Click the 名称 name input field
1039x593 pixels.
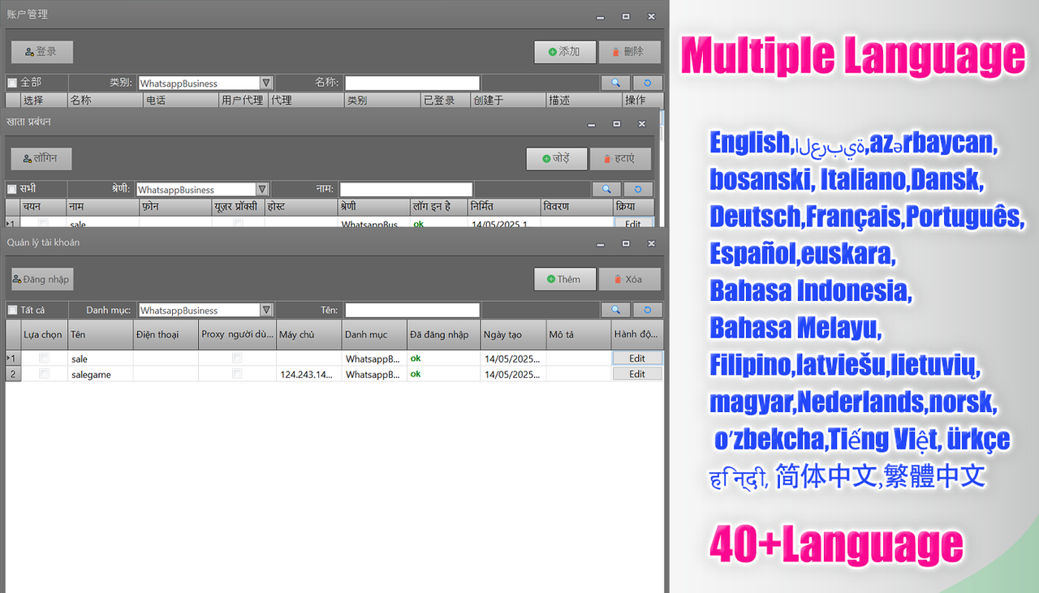click(412, 83)
